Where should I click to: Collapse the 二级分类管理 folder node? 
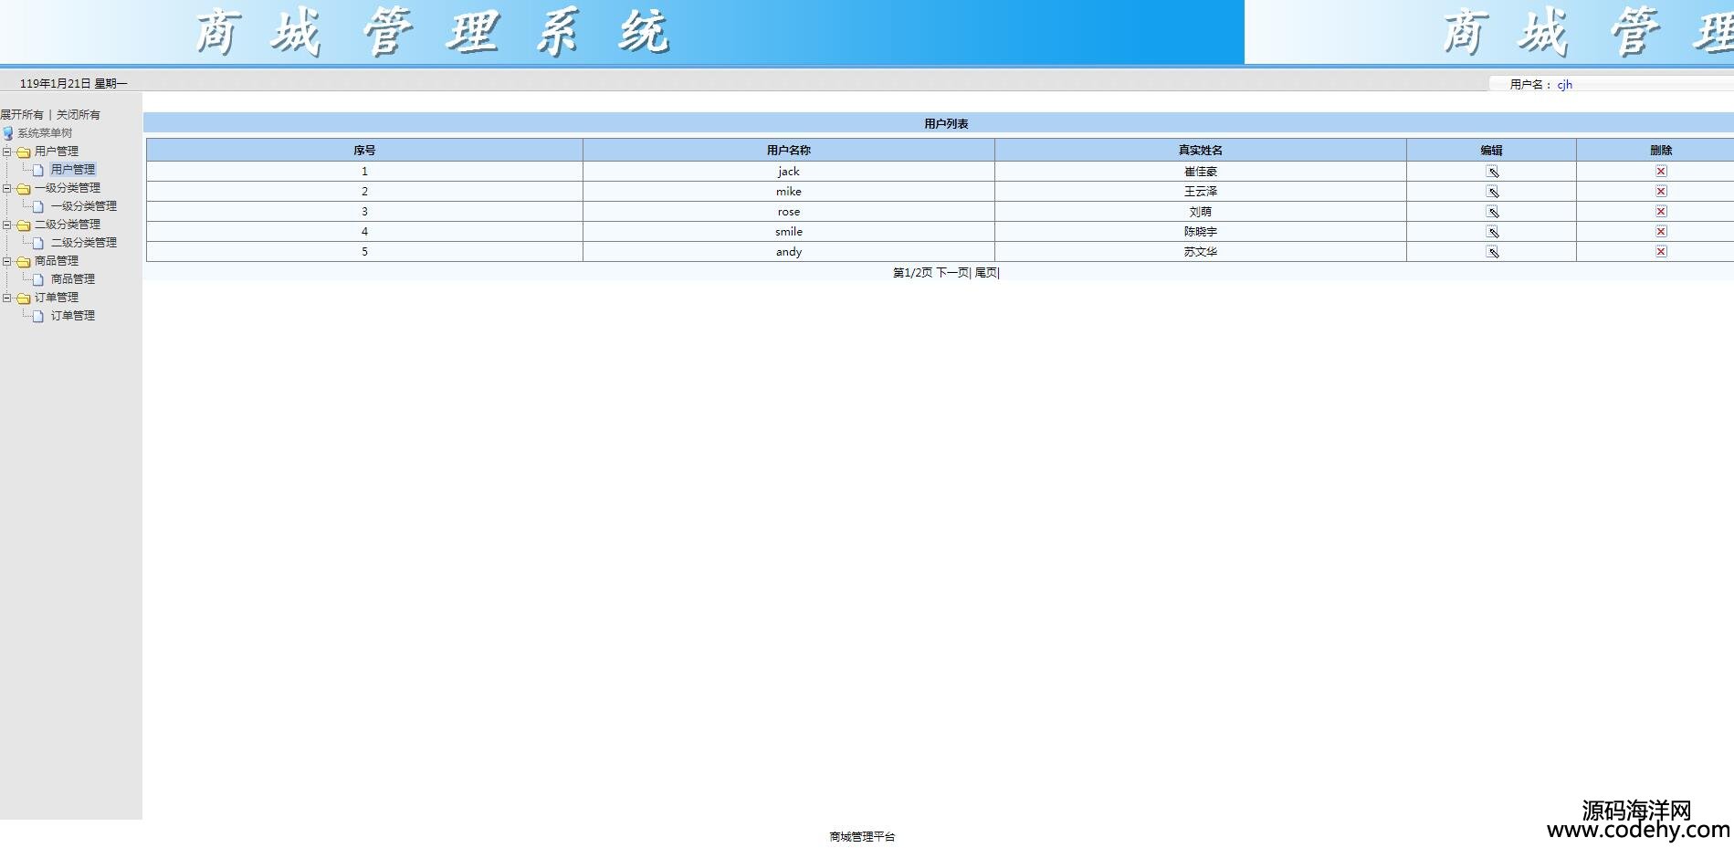point(7,225)
